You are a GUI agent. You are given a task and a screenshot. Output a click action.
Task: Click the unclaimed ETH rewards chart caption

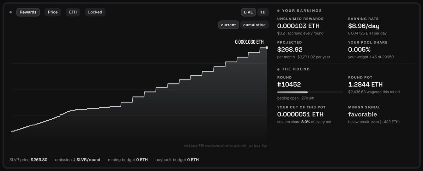pyautogui.click(x=225, y=146)
